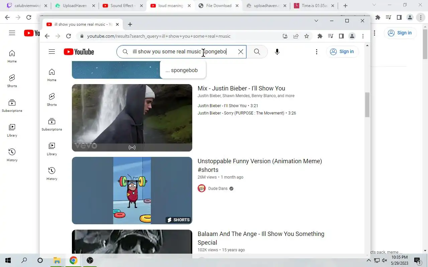The width and height of the screenshot is (428, 267).
Task: Open a new tab in the front window
Action: point(130,24)
